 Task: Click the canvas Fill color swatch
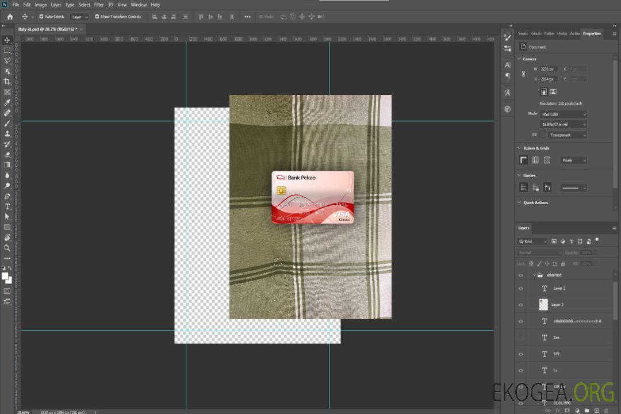[x=543, y=135]
